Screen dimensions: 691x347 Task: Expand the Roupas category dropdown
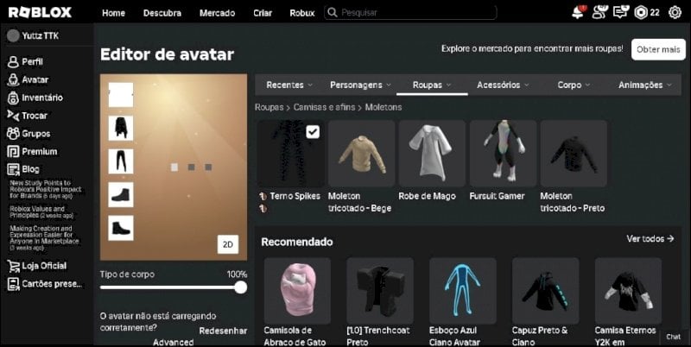point(432,85)
